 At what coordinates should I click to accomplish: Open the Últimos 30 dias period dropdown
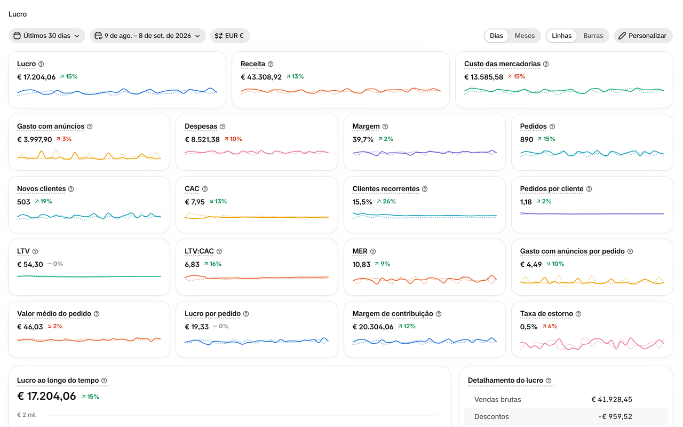47,36
